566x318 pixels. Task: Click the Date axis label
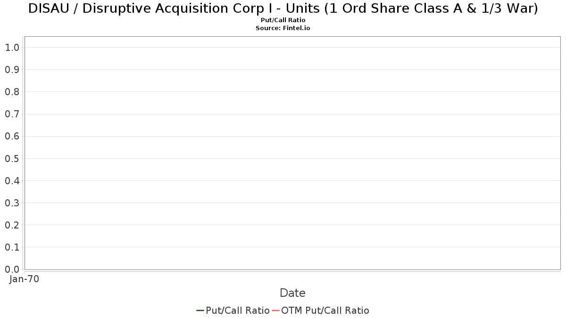pyautogui.click(x=292, y=293)
